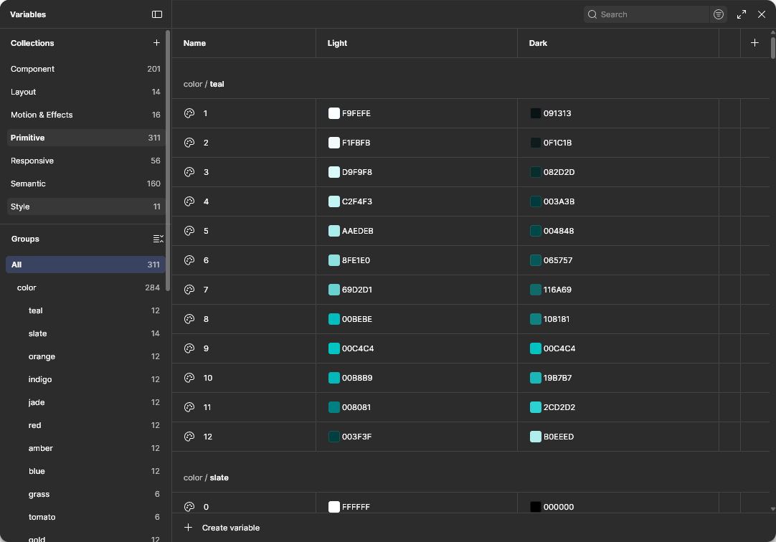Open the Responsive collection
Image resolution: width=776 pixels, height=542 pixels.
85,161
